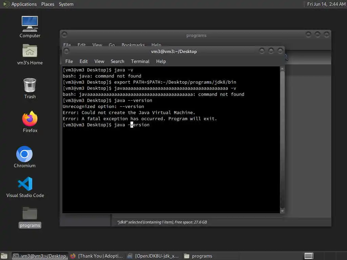The width and height of the screenshot is (347, 260).
Task: Switch to vm3@vm3:~/Desktop taskbar item
Action: click(x=40, y=256)
